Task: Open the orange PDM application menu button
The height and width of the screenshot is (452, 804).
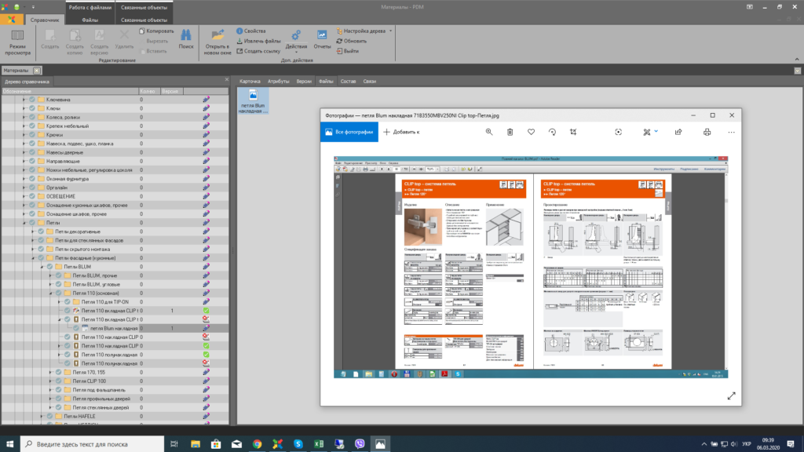Action: click(x=11, y=20)
